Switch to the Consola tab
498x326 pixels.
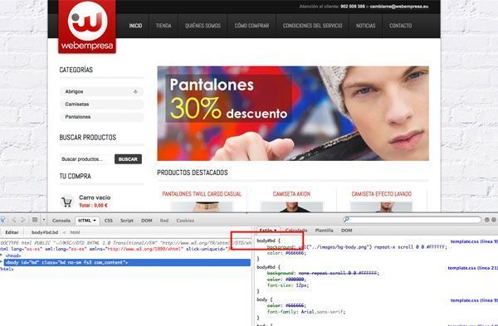click(x=61, y=221)
